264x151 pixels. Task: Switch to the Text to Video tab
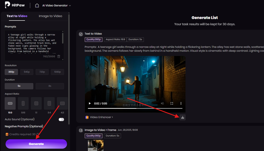(17, 16)
